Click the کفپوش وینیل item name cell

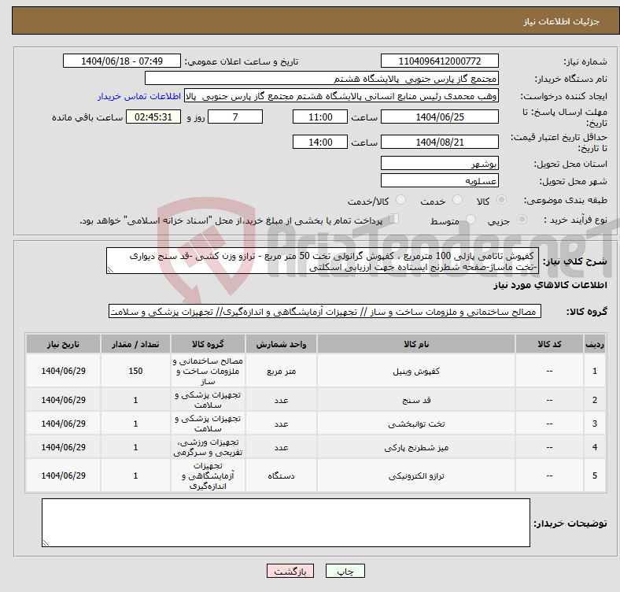click(x=416, y=371)
